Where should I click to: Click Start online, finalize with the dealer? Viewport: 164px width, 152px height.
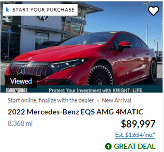pos(51,101)
